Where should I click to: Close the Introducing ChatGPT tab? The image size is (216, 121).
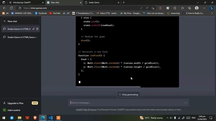43,3
